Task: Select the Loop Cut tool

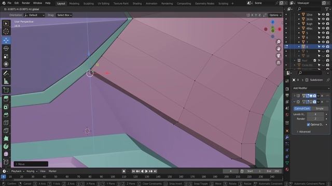Action: (x=6, y=123)
